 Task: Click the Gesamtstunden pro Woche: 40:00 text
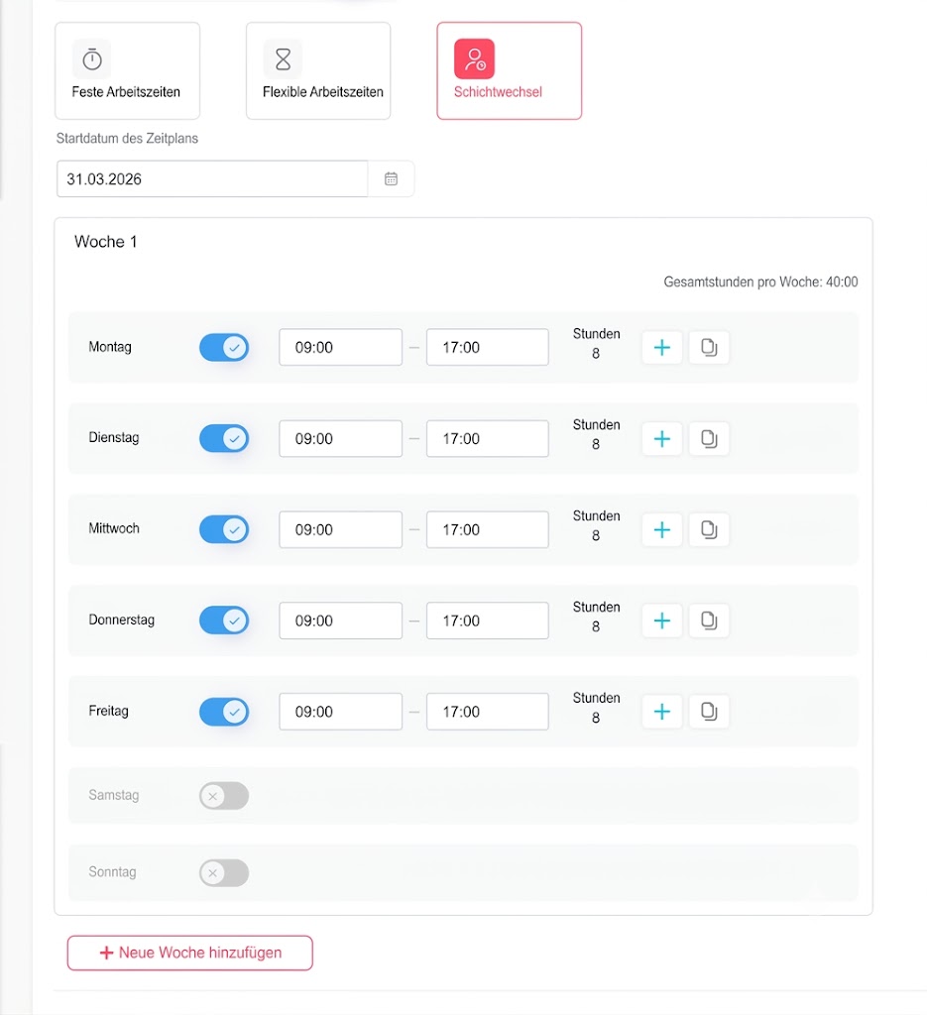(x=760, y=282)
